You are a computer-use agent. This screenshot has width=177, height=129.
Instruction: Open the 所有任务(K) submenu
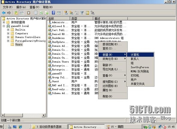point(113,59)
